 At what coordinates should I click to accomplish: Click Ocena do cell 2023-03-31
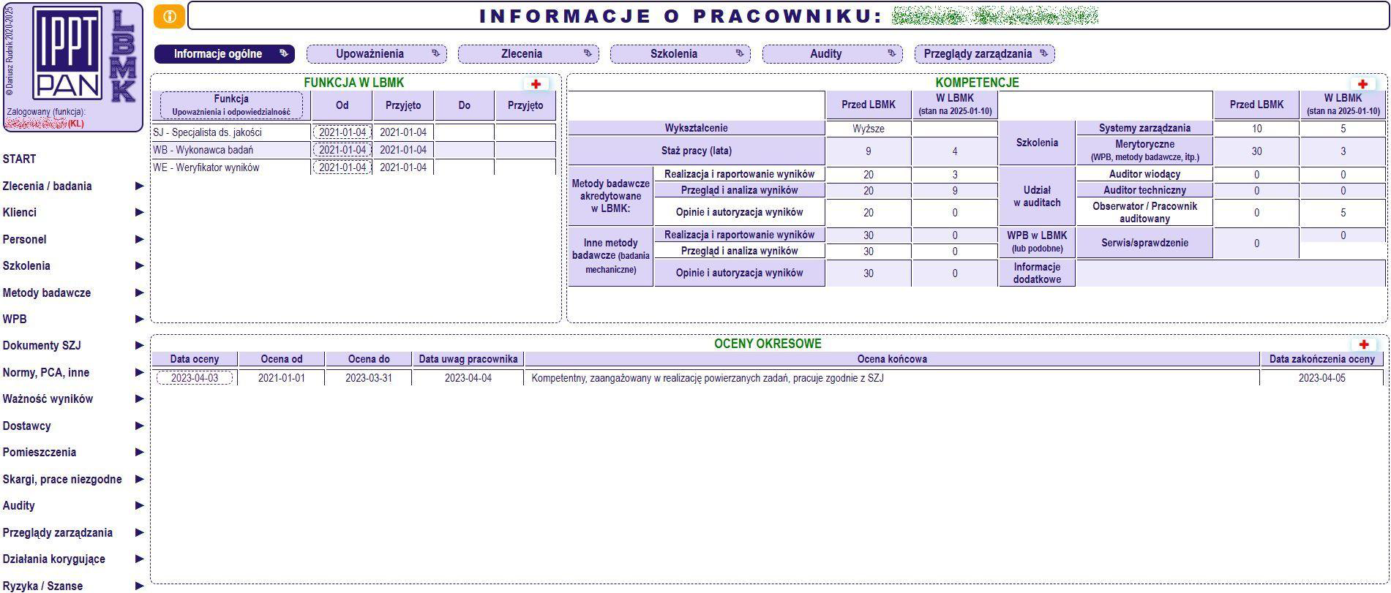click(369, 378)
